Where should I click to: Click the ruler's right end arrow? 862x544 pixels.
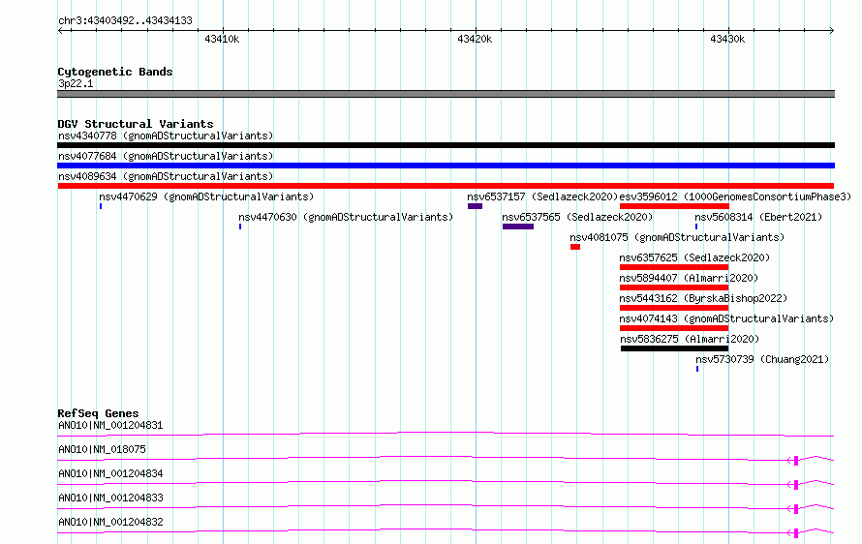[x=832, y=31]
